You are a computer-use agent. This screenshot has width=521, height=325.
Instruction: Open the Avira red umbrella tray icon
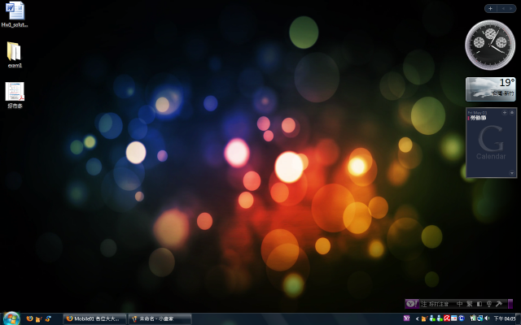pos(447,318)
